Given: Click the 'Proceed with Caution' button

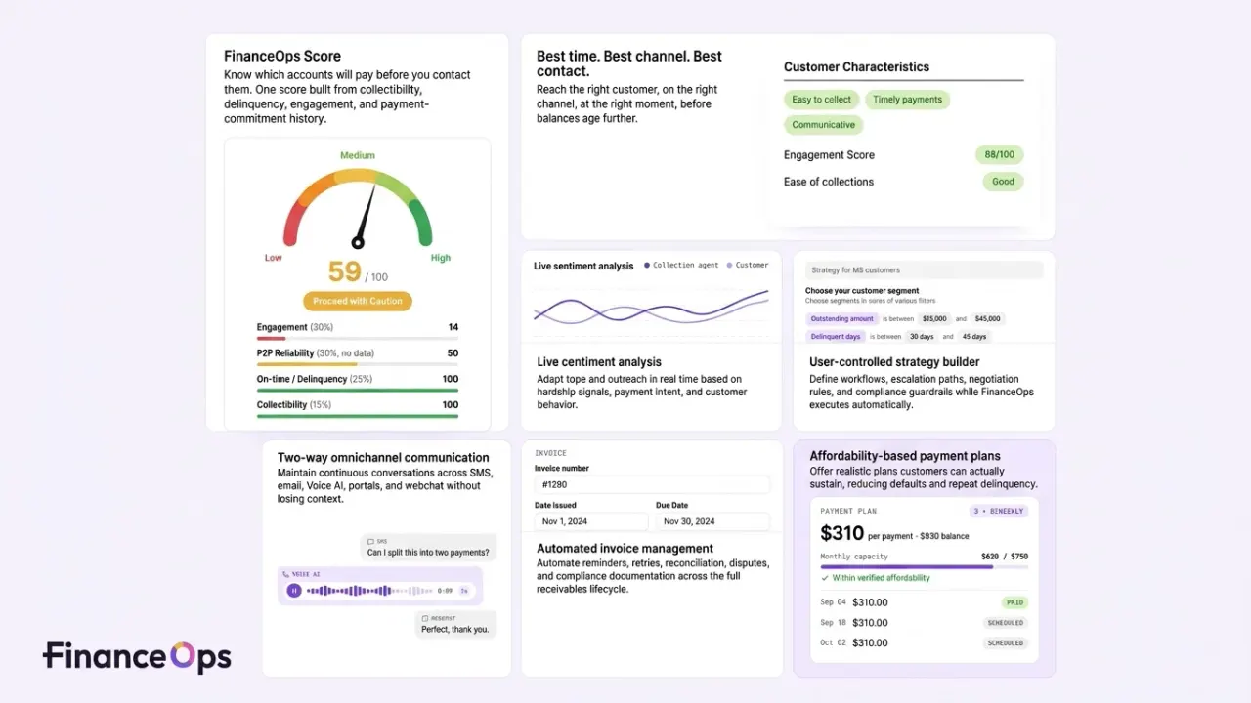Looking at the screenshot, I should [x=358, y=301].
